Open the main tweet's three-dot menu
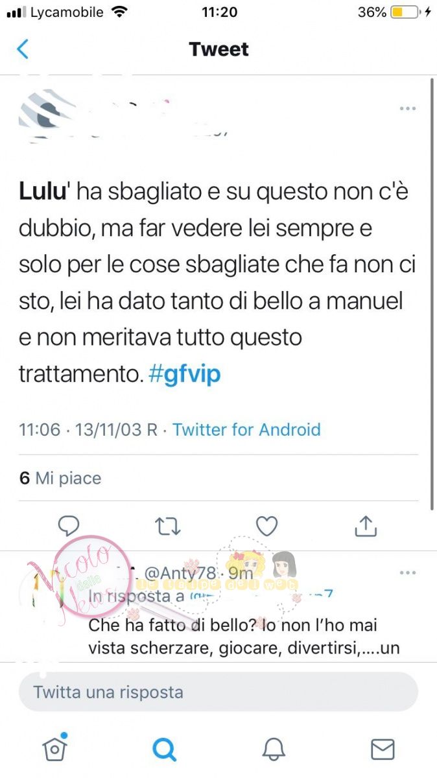437x778 pixels. pos(407,108)
